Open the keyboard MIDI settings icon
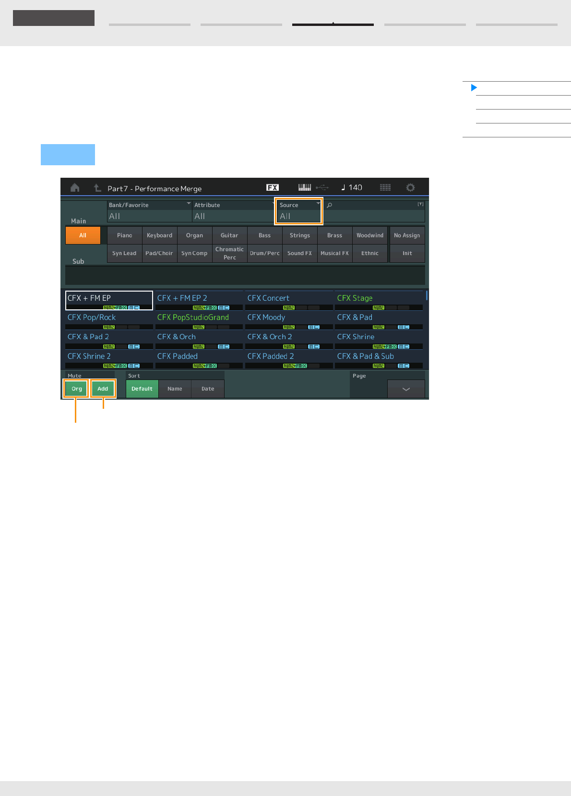Image resolution: width=571 pixels, height=796 pixels. [x=305, y=187]
